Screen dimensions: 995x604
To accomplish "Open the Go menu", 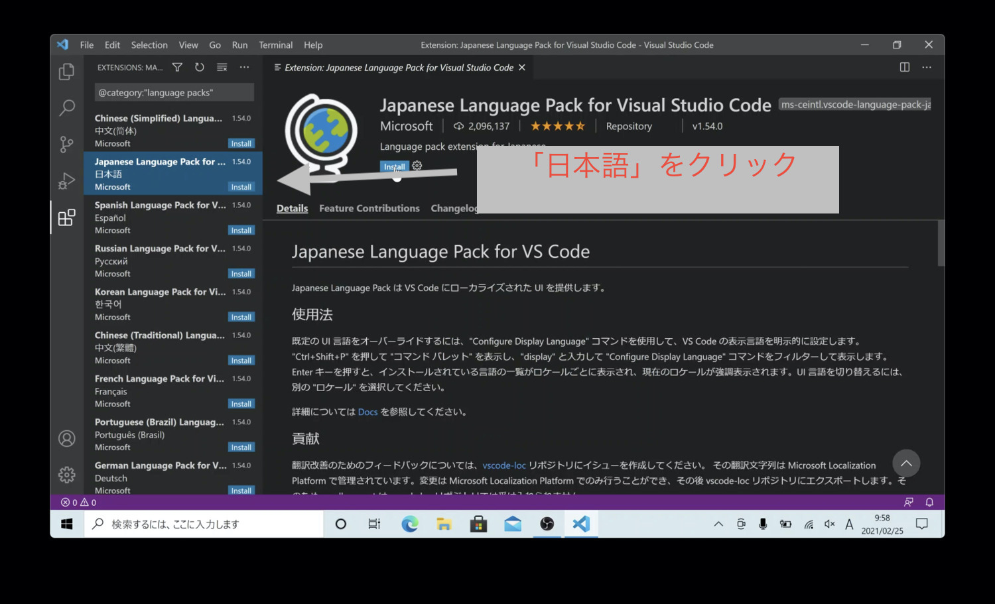I will pyautogui.click(x=215, y=45).
